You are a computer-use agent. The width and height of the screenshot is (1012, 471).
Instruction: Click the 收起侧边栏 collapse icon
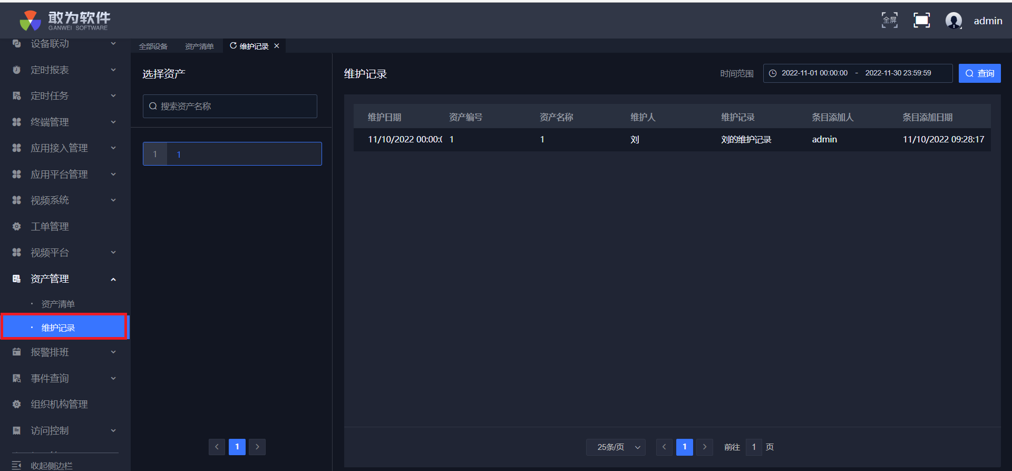point(17,465)
